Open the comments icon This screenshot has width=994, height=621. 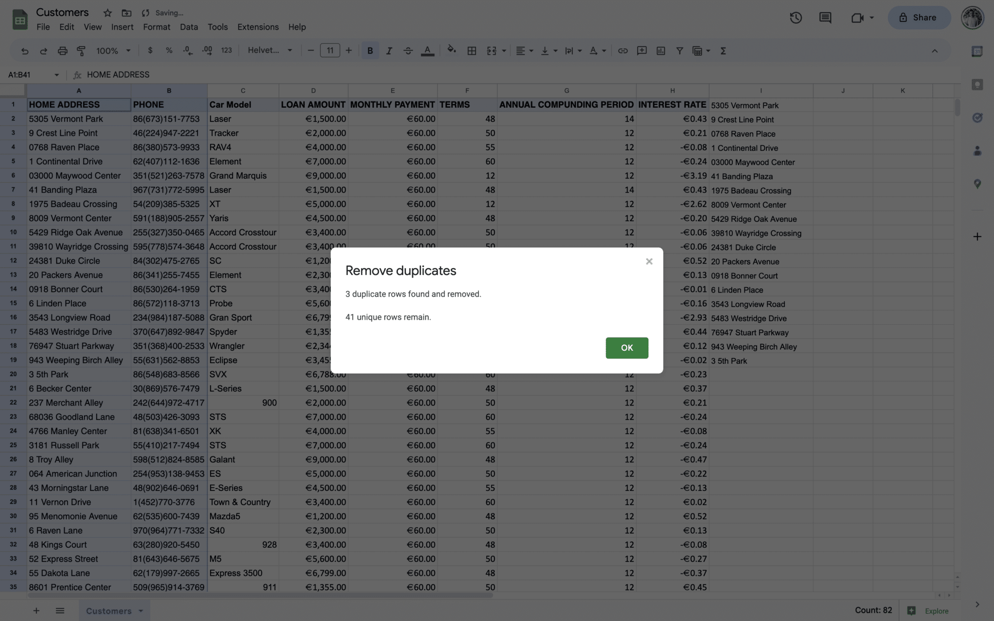[x=825, y=18]
